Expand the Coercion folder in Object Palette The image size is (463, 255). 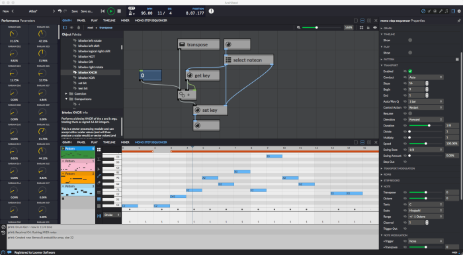tap(66, 94)
